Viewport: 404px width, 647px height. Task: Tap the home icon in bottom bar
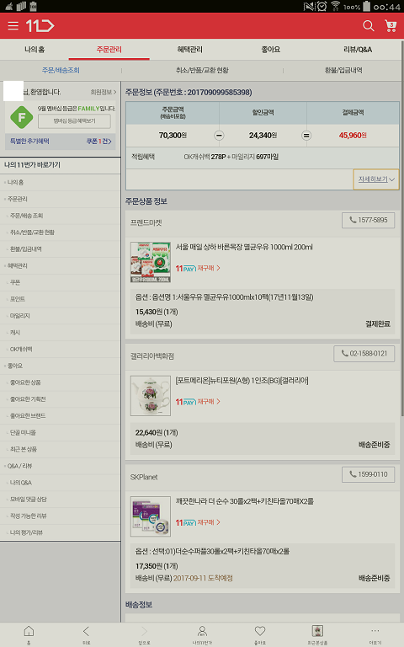(x=29, y=634)
